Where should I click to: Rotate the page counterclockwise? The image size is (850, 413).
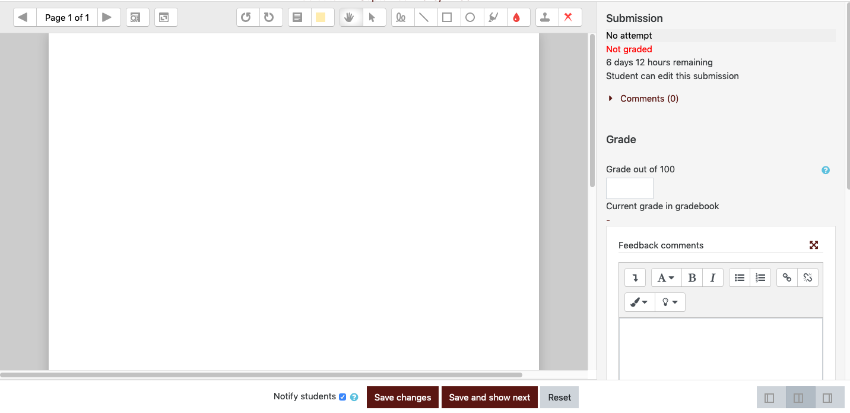pos(246,17)
